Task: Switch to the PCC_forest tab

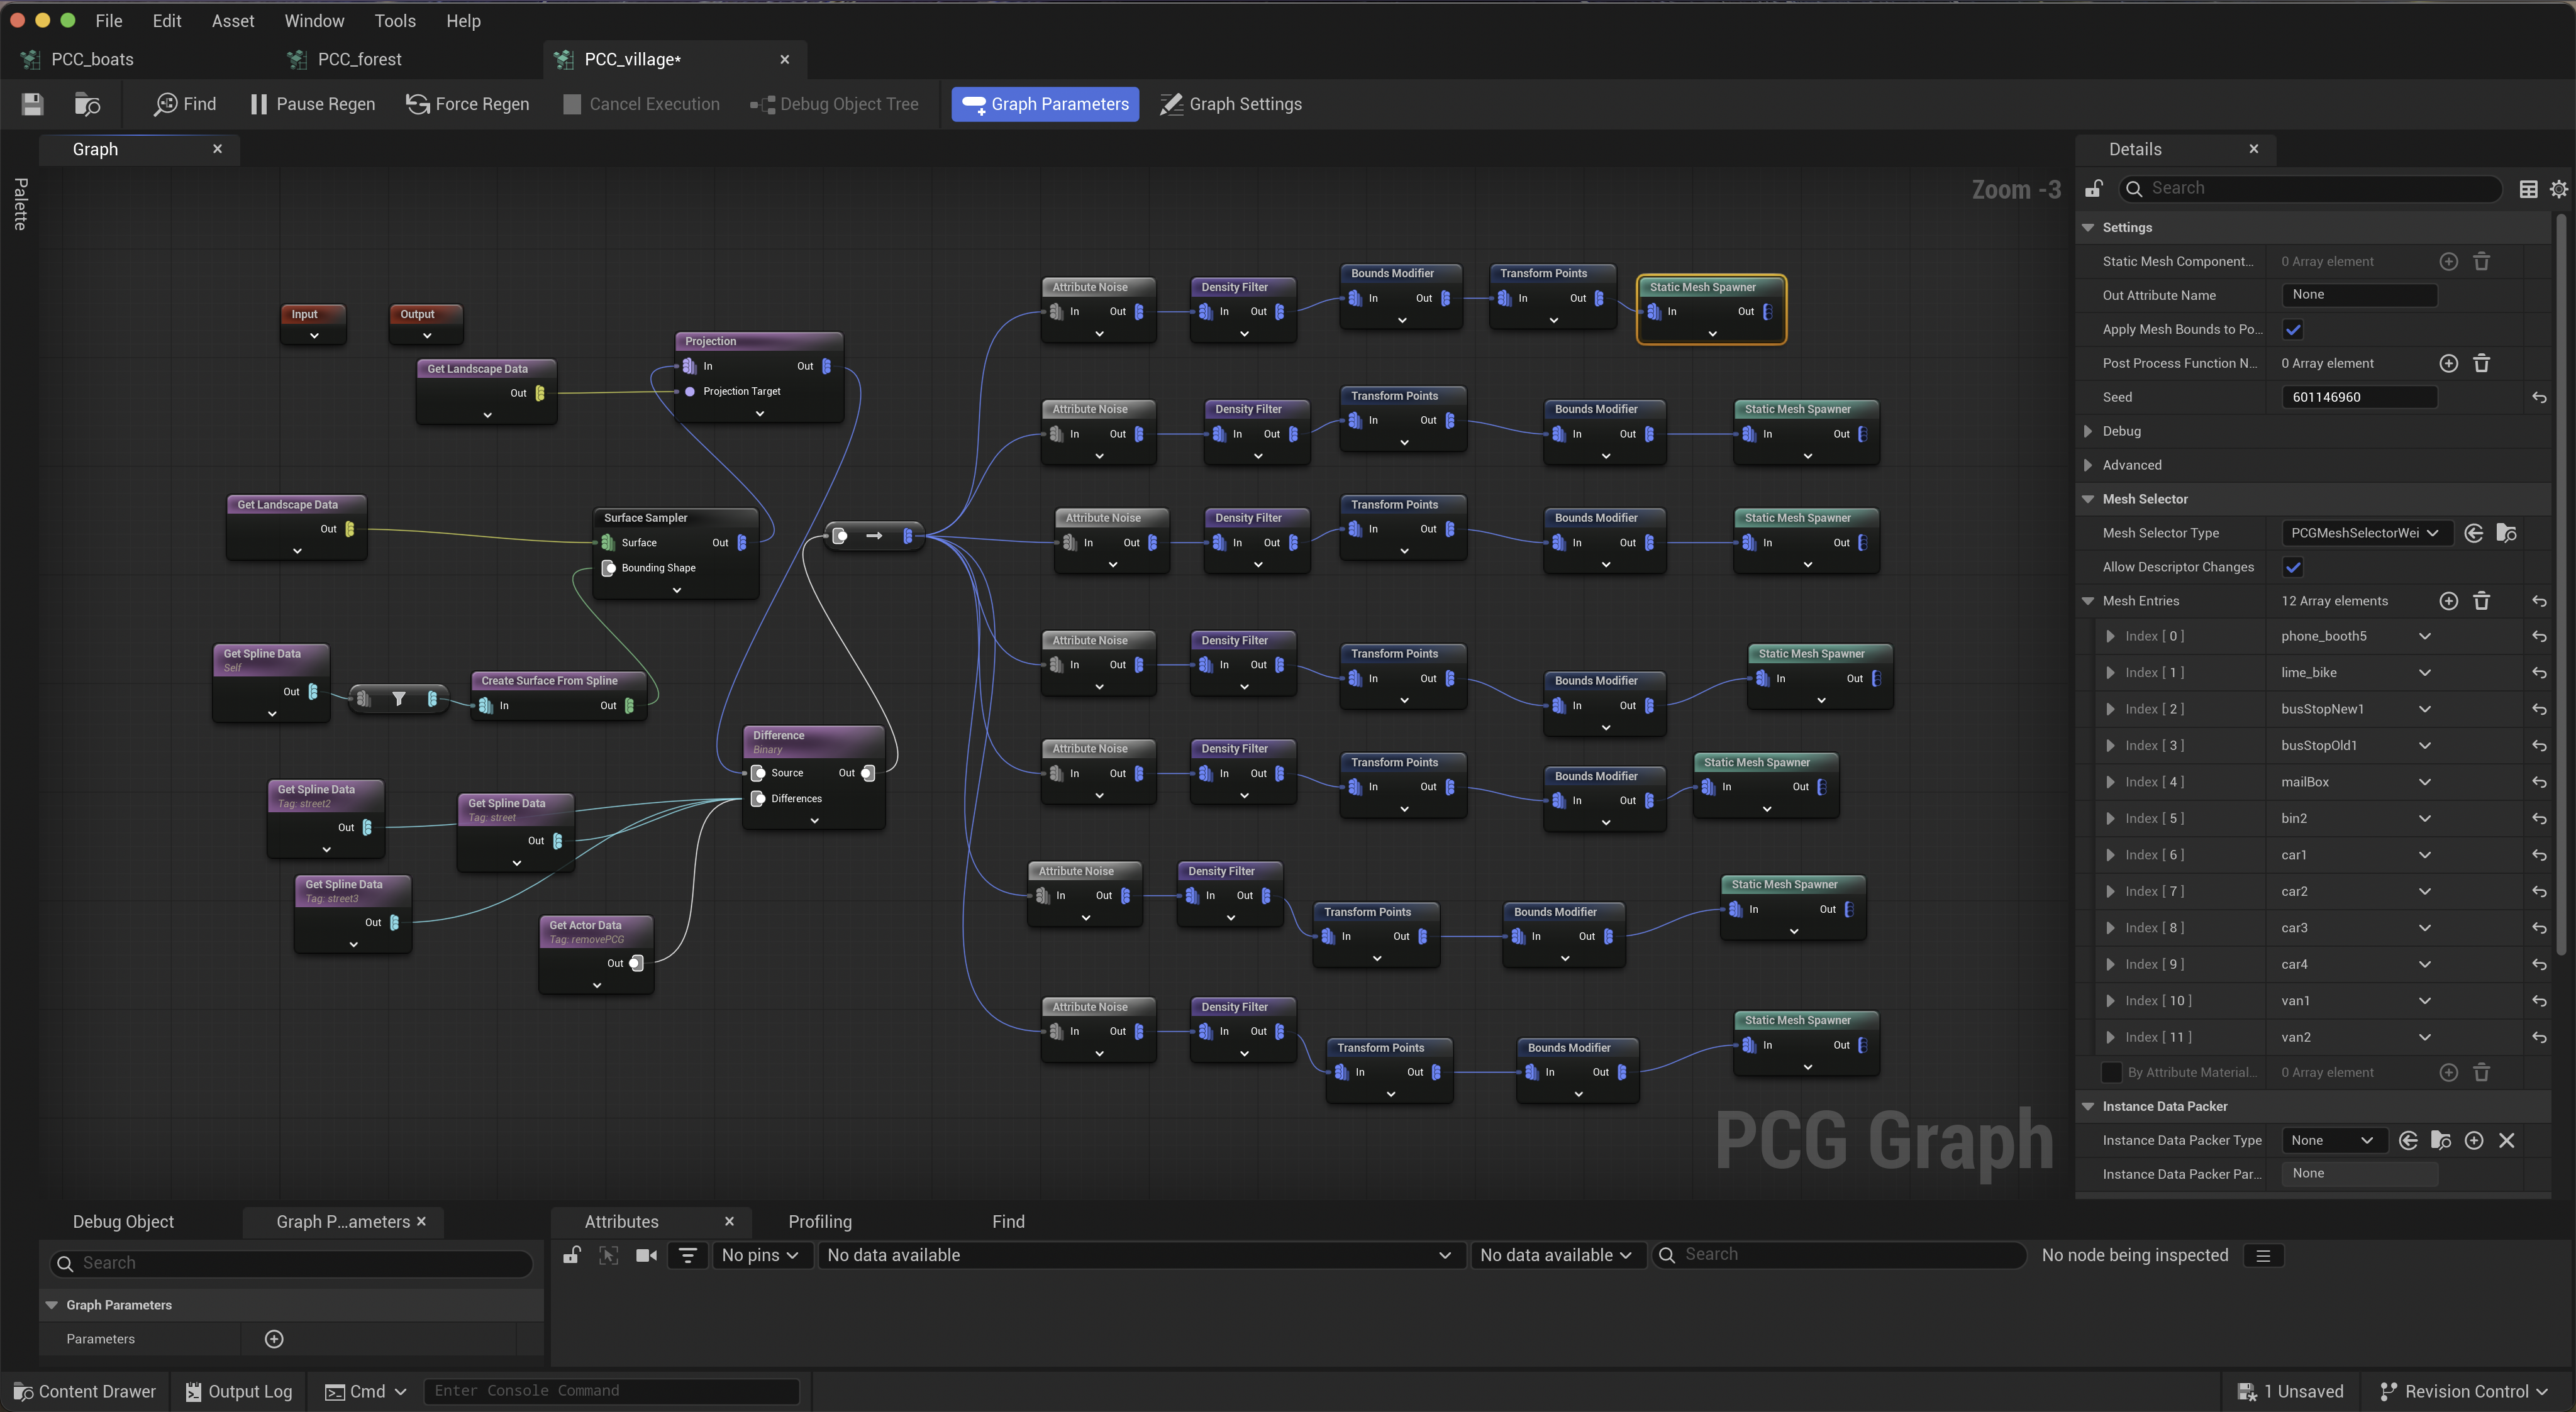Action: tap(359, 60)
